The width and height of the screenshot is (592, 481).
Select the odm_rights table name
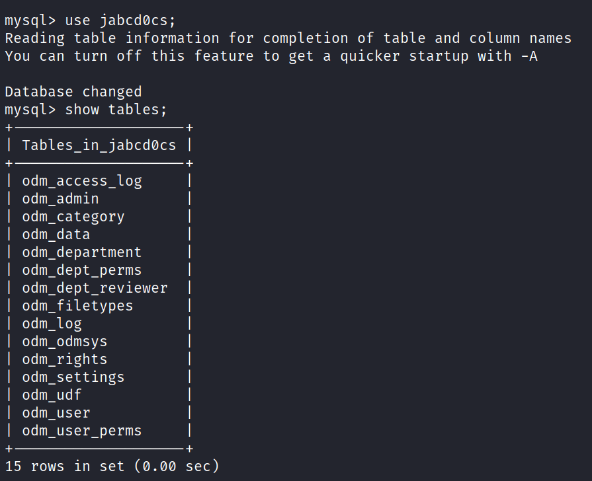coord(65,359)
